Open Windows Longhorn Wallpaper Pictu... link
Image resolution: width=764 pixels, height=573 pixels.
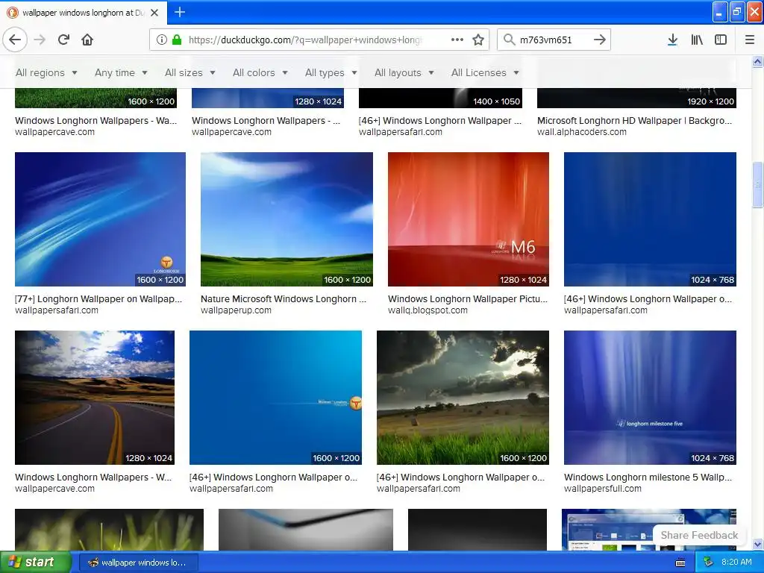coord(468,298)
